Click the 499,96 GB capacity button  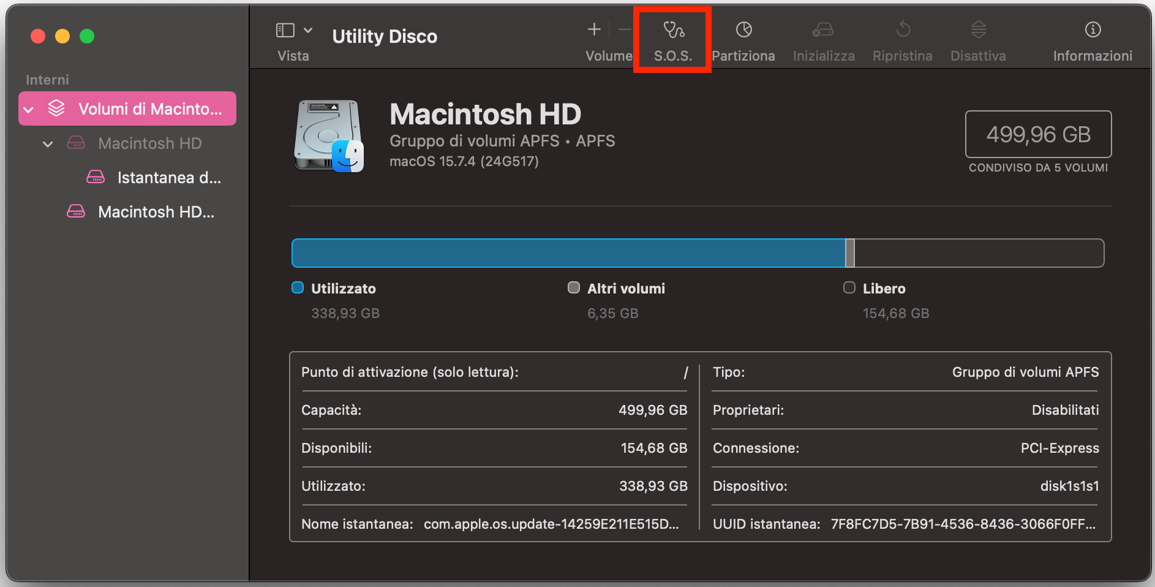[x=1037, y=134]
